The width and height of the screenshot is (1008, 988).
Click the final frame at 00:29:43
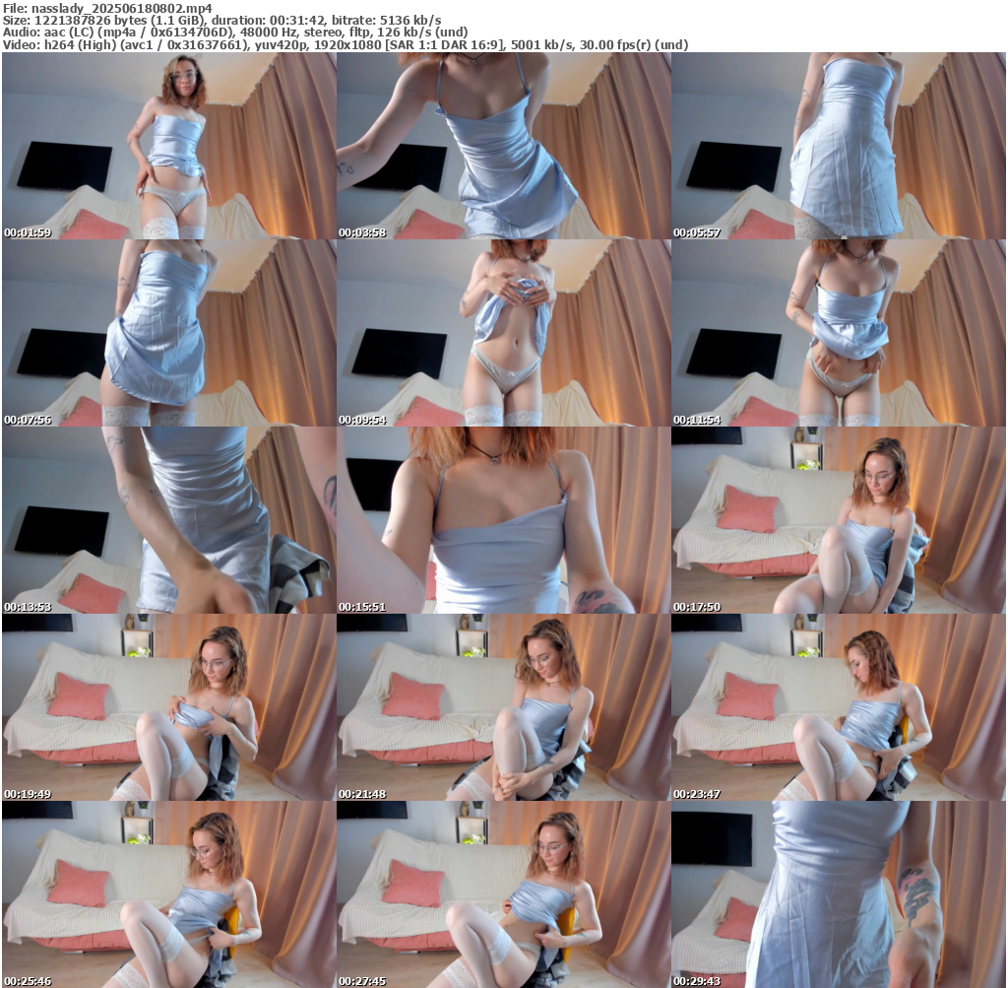pos(838,893)
